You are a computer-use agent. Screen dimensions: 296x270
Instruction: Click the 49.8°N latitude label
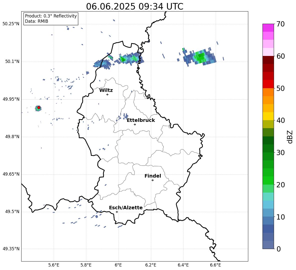12,137
